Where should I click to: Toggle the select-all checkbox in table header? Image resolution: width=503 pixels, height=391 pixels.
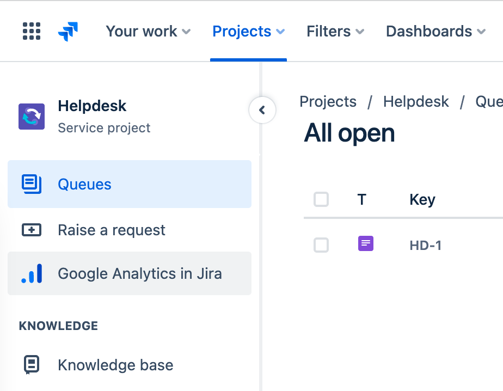click(x=321, y=199)
